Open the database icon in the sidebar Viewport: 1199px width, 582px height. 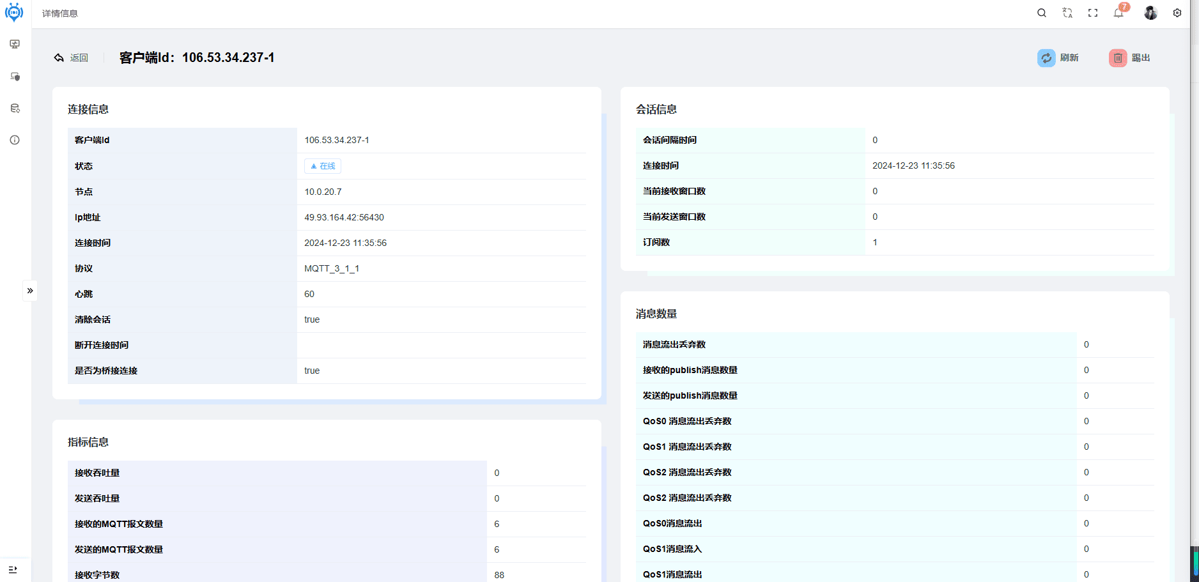coord(15,109)
